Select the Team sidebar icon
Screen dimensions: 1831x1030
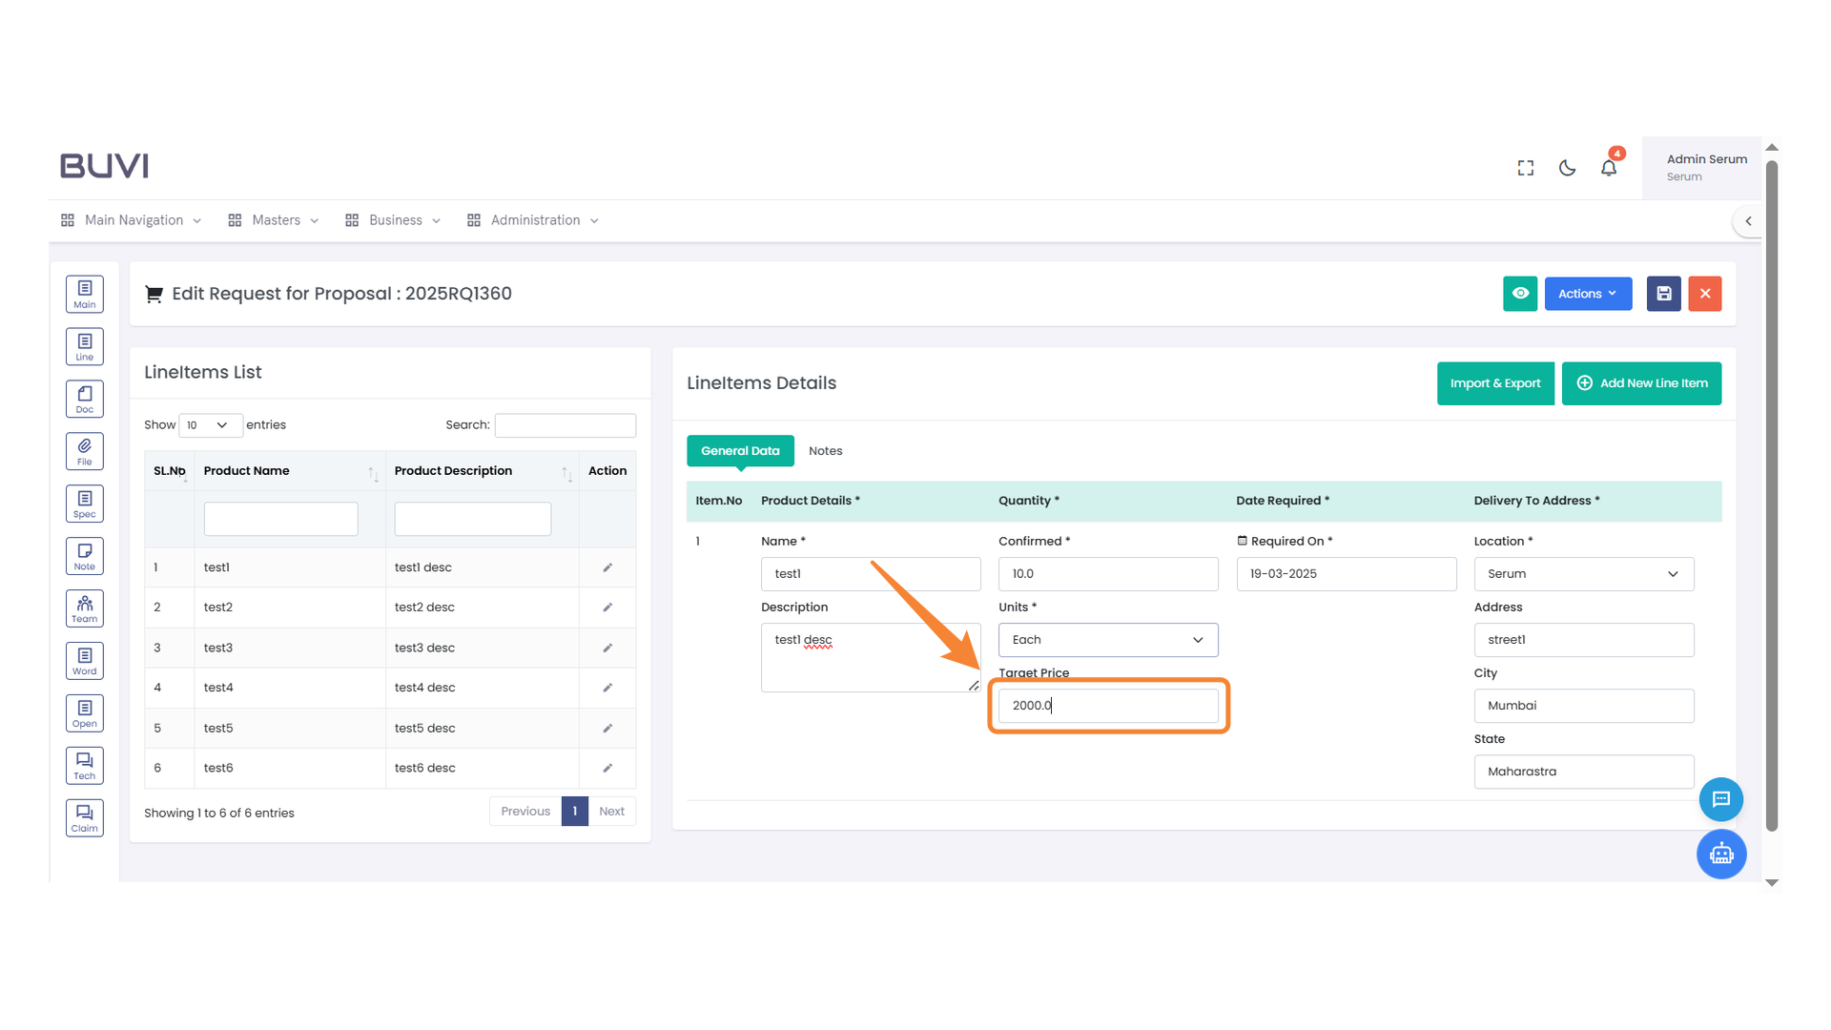84,608
